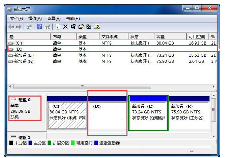Click the black 未分配 legend swatch

click(x=11, y=143)
